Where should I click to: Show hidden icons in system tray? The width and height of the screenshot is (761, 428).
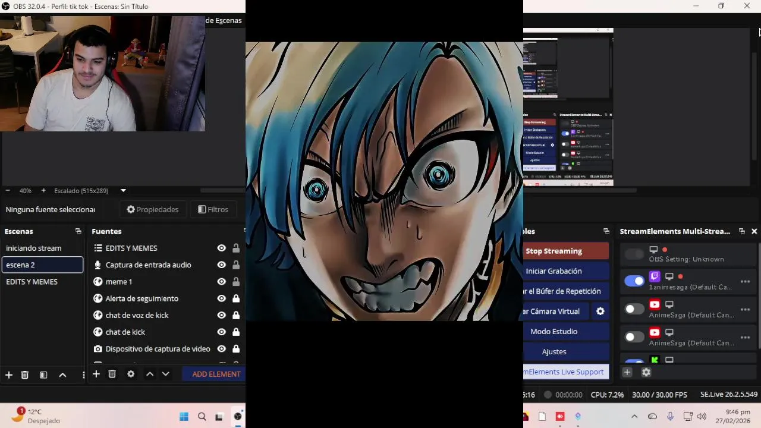pyautogui.click(x=634, y=417)
